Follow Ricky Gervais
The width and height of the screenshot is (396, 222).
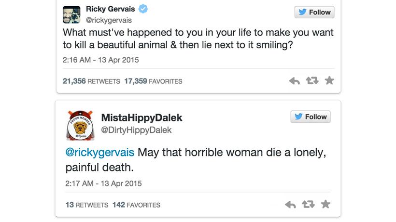(x=314, y=12)
